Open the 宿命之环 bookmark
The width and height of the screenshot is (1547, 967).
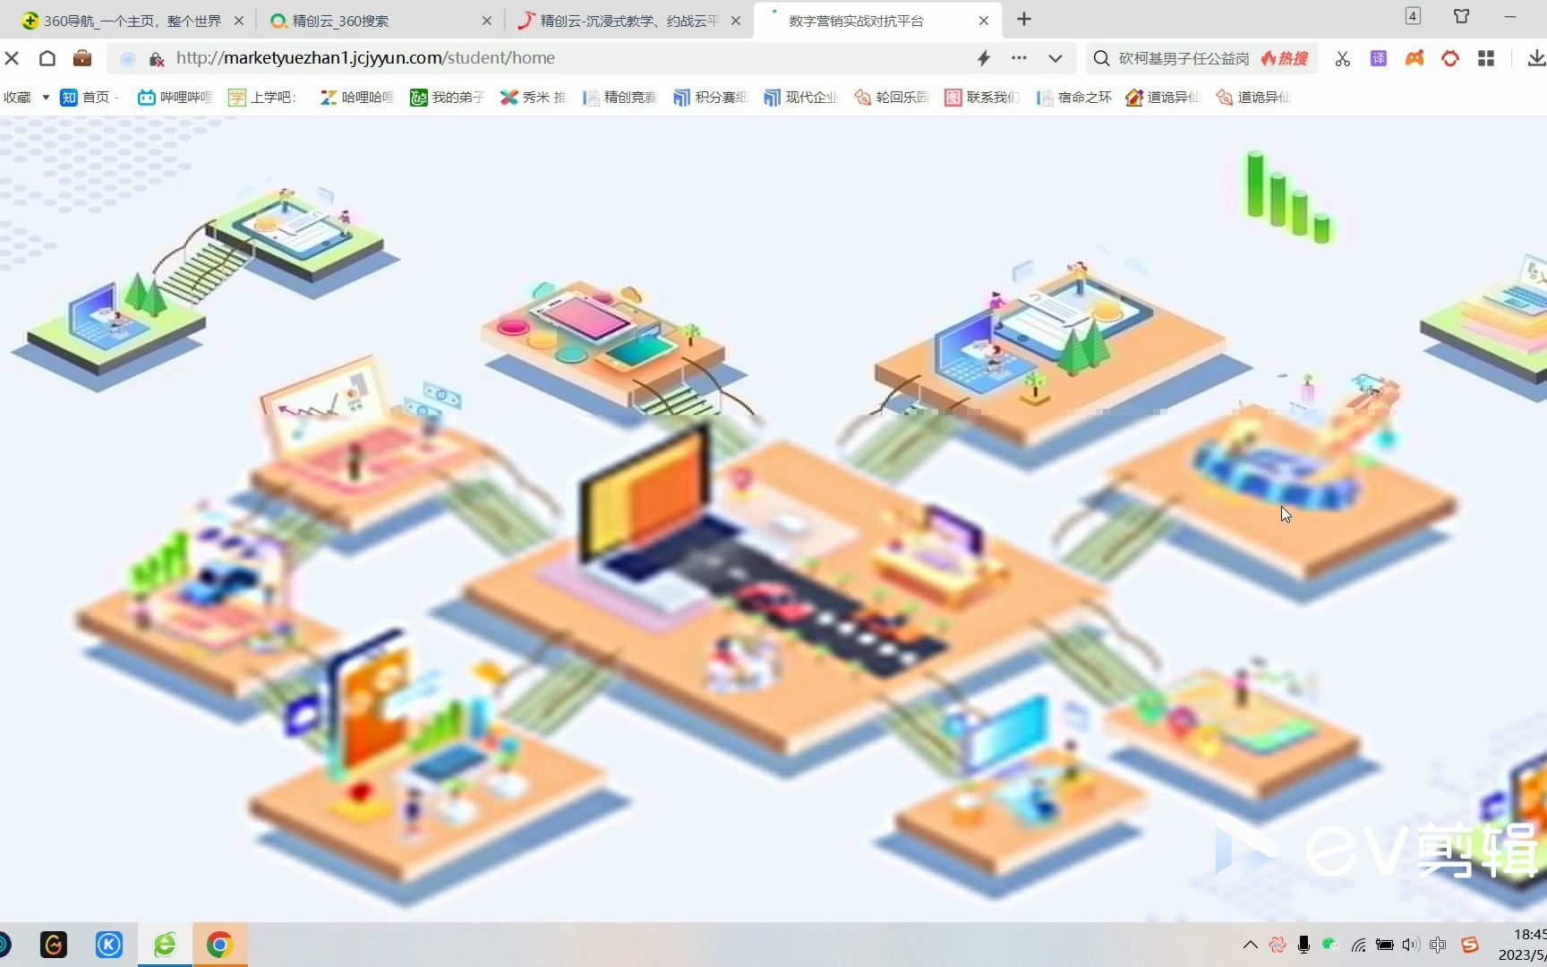tap(1073, 97)
